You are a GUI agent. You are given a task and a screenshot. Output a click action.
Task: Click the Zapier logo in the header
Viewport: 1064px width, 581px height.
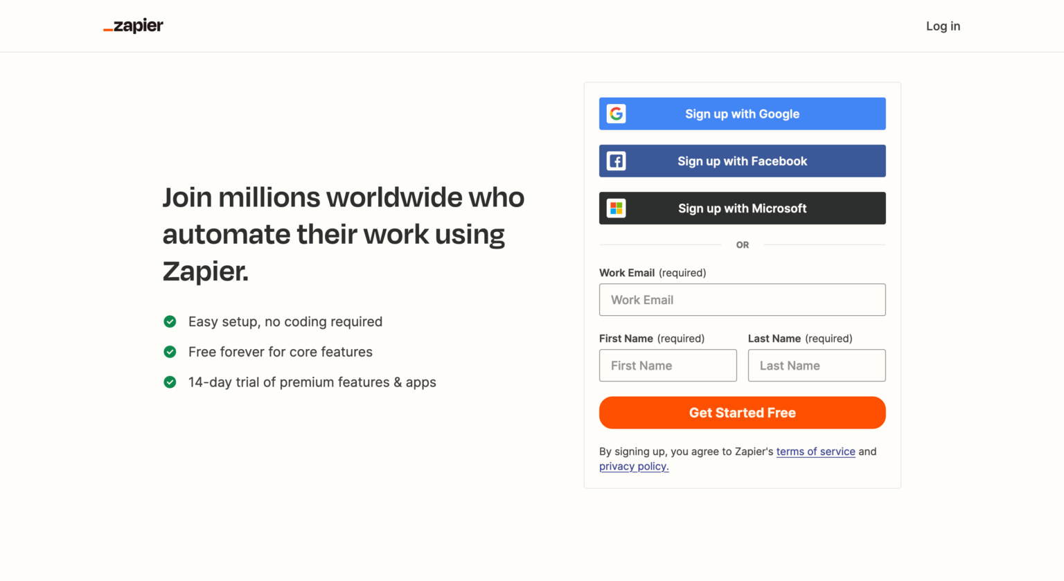click(x=133, y=26)
